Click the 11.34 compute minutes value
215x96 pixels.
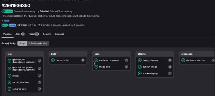[34, 25]
